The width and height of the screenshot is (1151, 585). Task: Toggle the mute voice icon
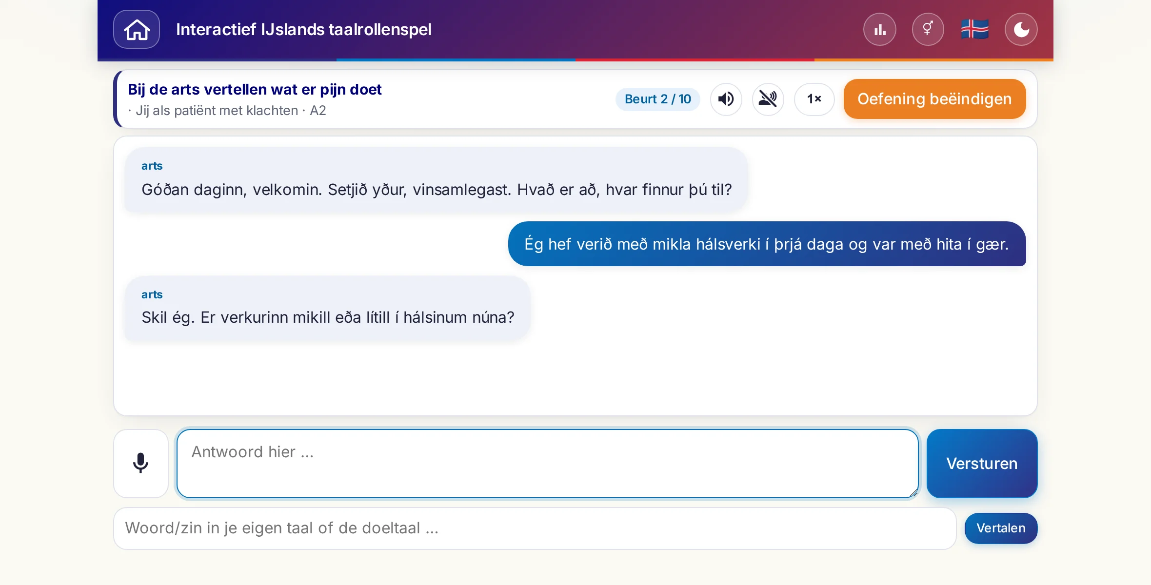point(768,99)
